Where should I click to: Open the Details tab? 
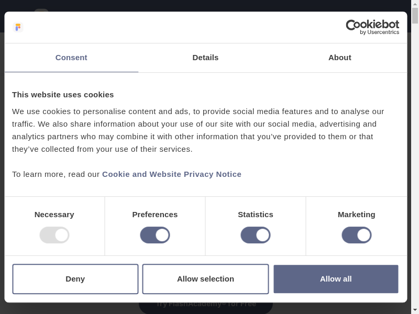[205, 58]
